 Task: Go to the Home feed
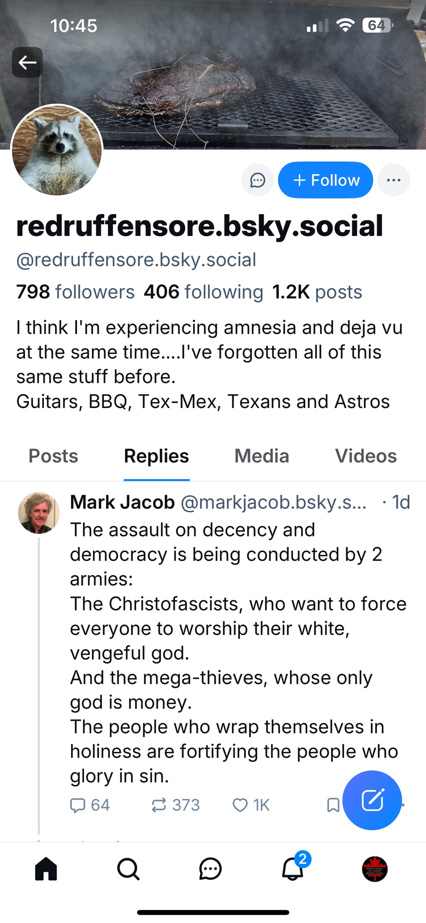pyautogui.click(x=46, y=869)
